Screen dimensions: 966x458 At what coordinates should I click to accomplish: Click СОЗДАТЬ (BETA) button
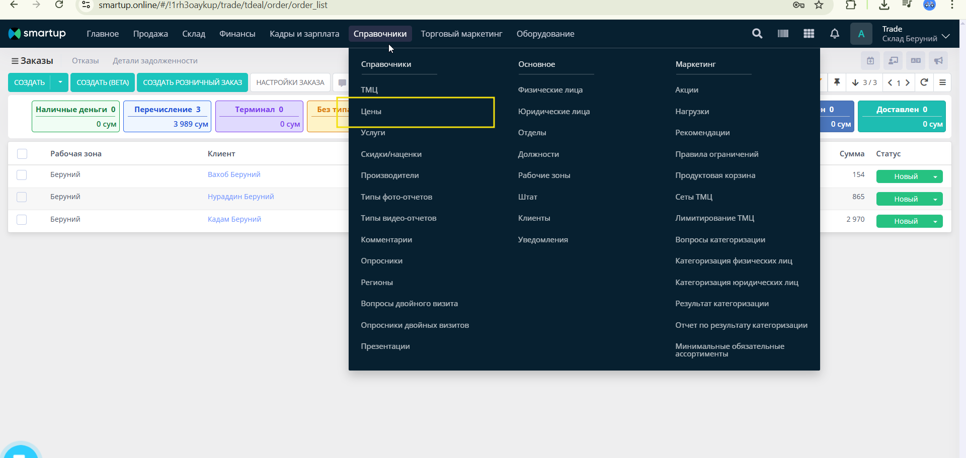click(x=103, y=82)
